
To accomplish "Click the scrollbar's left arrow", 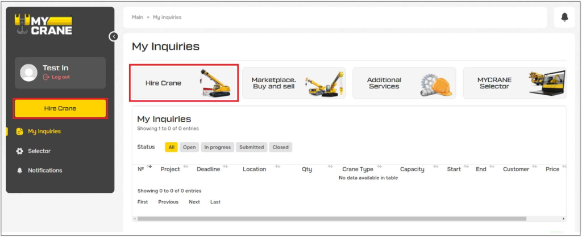I will click(x=135, y=218).
